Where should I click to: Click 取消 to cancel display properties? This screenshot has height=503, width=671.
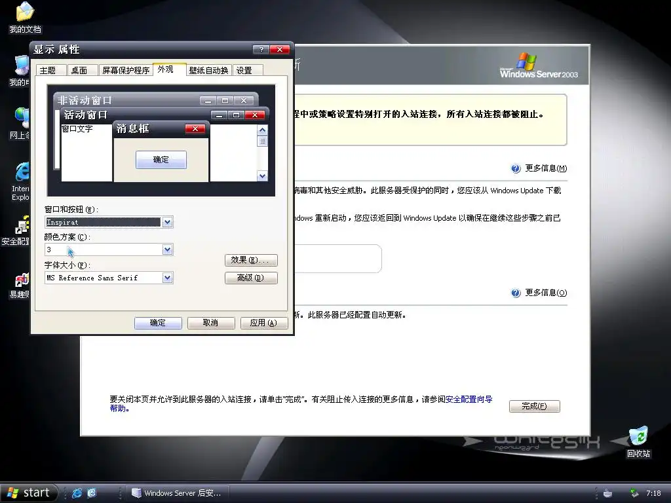point(210,323)
